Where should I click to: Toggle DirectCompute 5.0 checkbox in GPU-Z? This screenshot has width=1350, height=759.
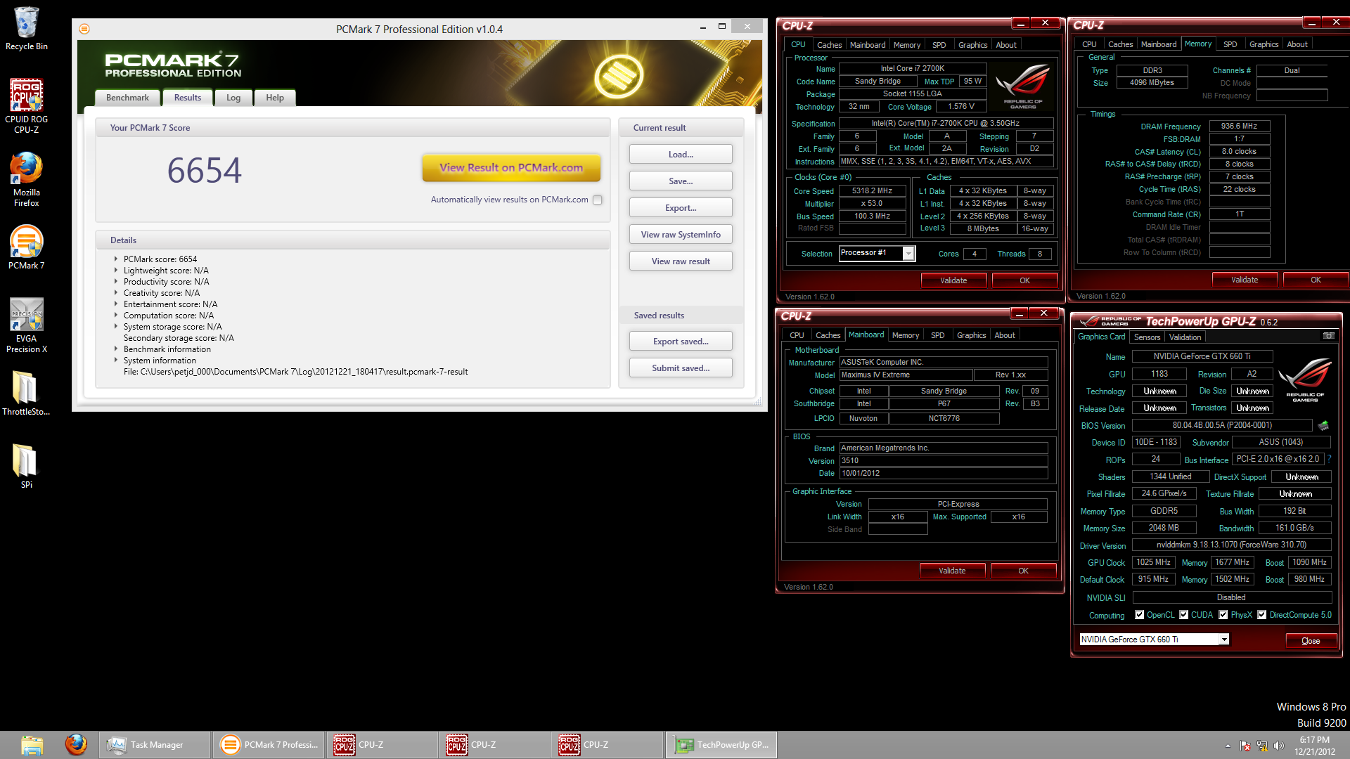(x=1262, y=615)
